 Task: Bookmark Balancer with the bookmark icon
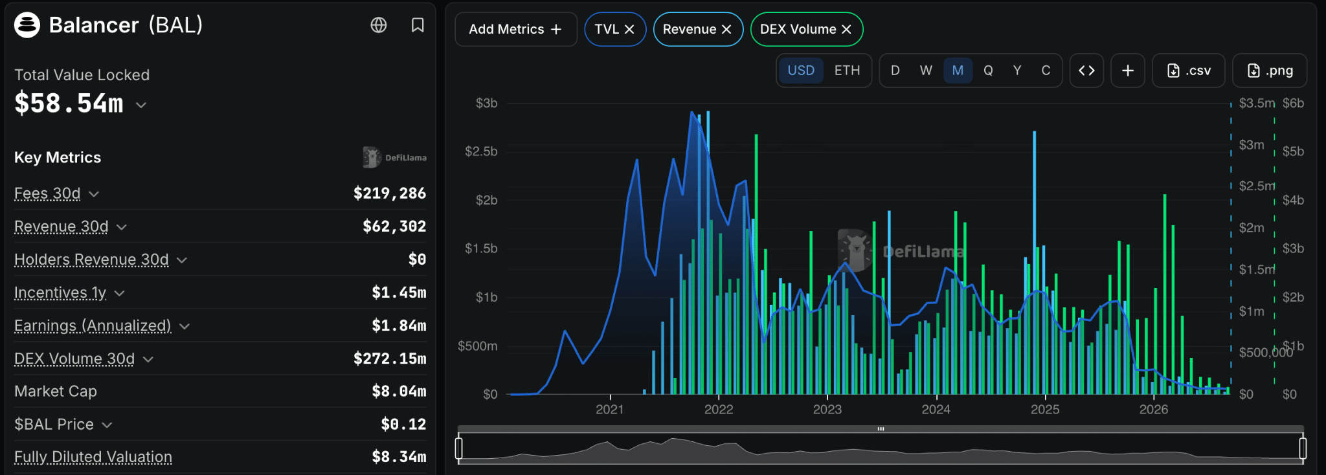[418, 25]
